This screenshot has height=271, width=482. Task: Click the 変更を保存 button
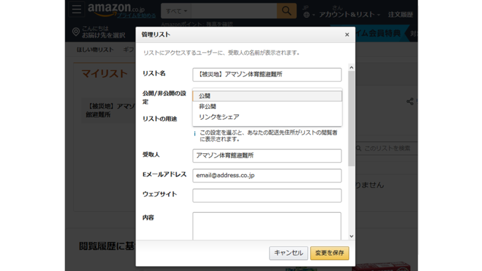(x=330, y=253)
